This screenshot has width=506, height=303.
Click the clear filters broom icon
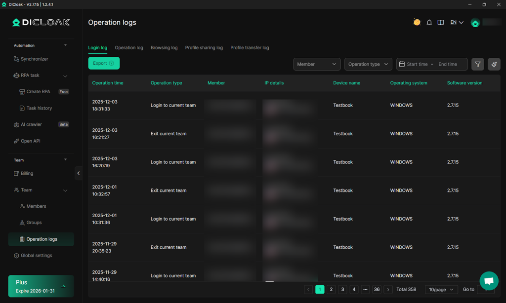click(494, 64)
